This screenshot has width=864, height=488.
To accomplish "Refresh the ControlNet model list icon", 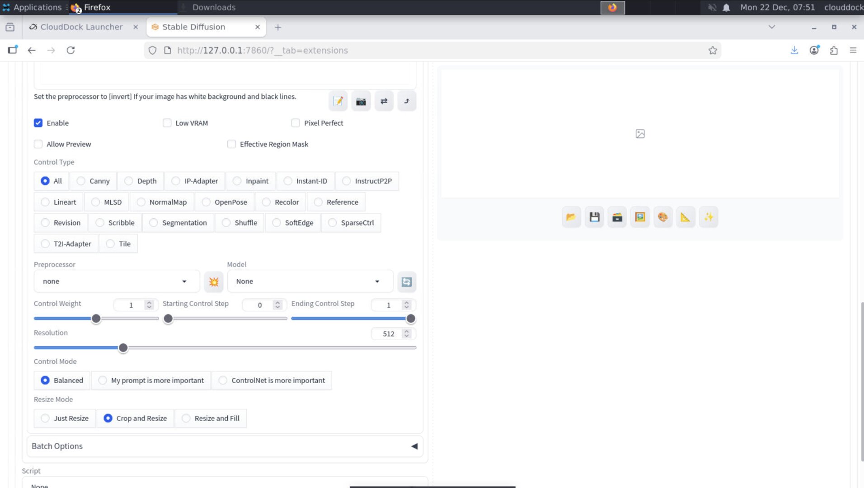I will click(406, 281).
